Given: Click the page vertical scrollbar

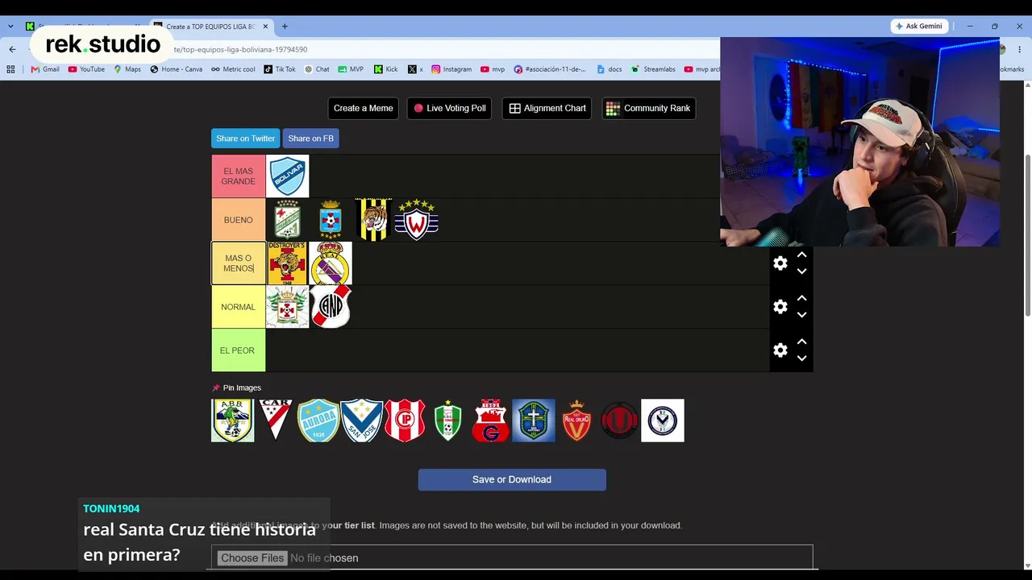Looking at the screenshot, I should click(1027, 234).
